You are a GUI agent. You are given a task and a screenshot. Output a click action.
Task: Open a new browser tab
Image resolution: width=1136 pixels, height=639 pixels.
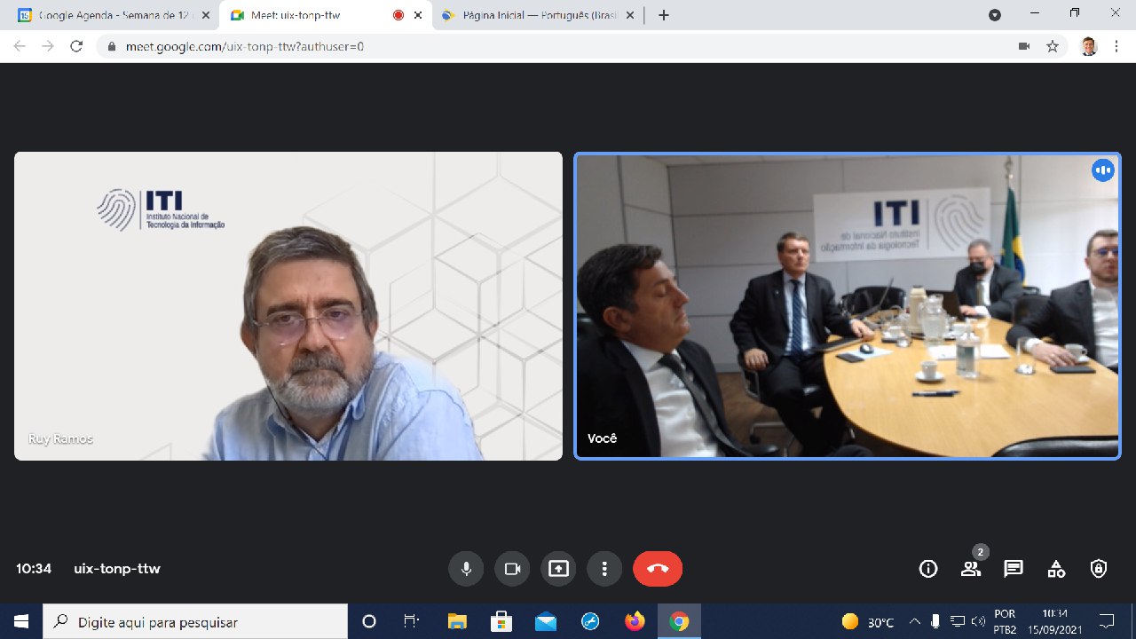click(663, 14)
